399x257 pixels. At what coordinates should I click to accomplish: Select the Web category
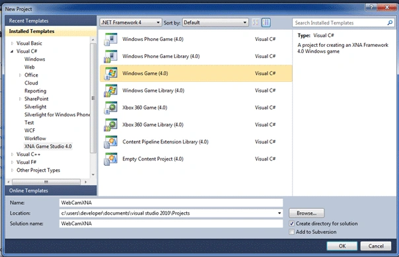coord(29,67)
